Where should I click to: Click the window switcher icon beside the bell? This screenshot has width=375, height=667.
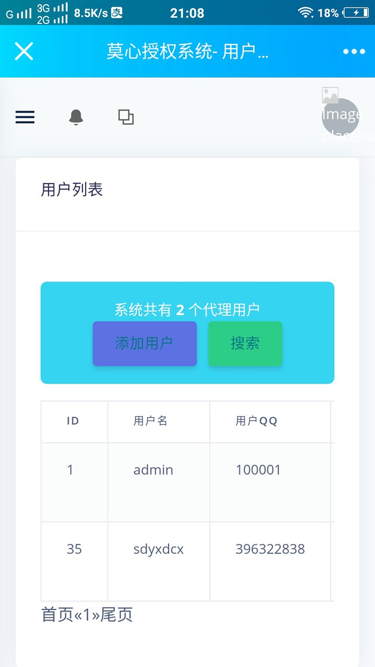pyautogui.click(x=125, y=117)
